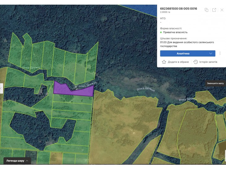Close the parcel info panel
The image size is (226, 169).
tap(222, 10)
